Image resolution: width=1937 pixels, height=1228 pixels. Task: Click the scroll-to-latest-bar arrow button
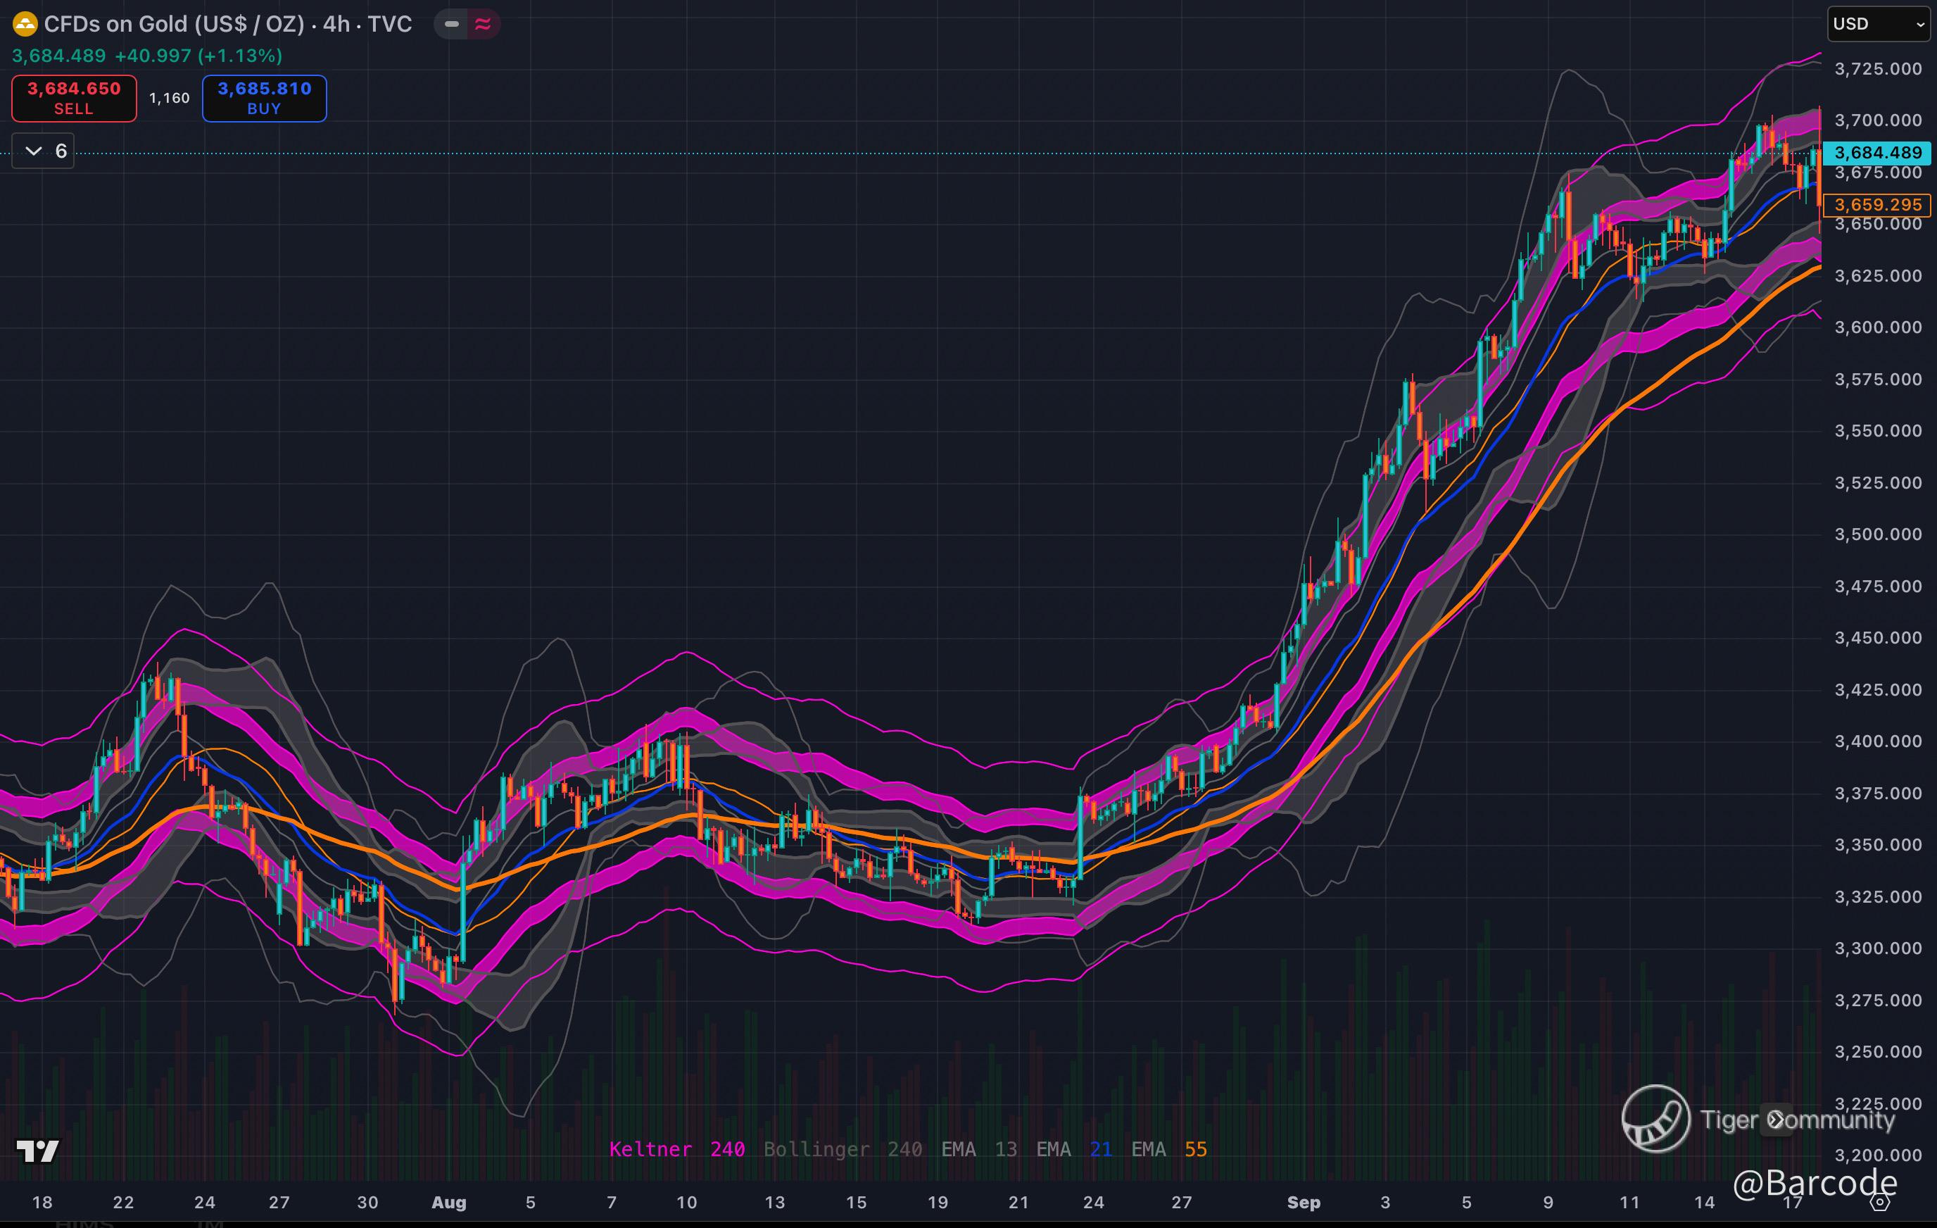(1776, 1120)
